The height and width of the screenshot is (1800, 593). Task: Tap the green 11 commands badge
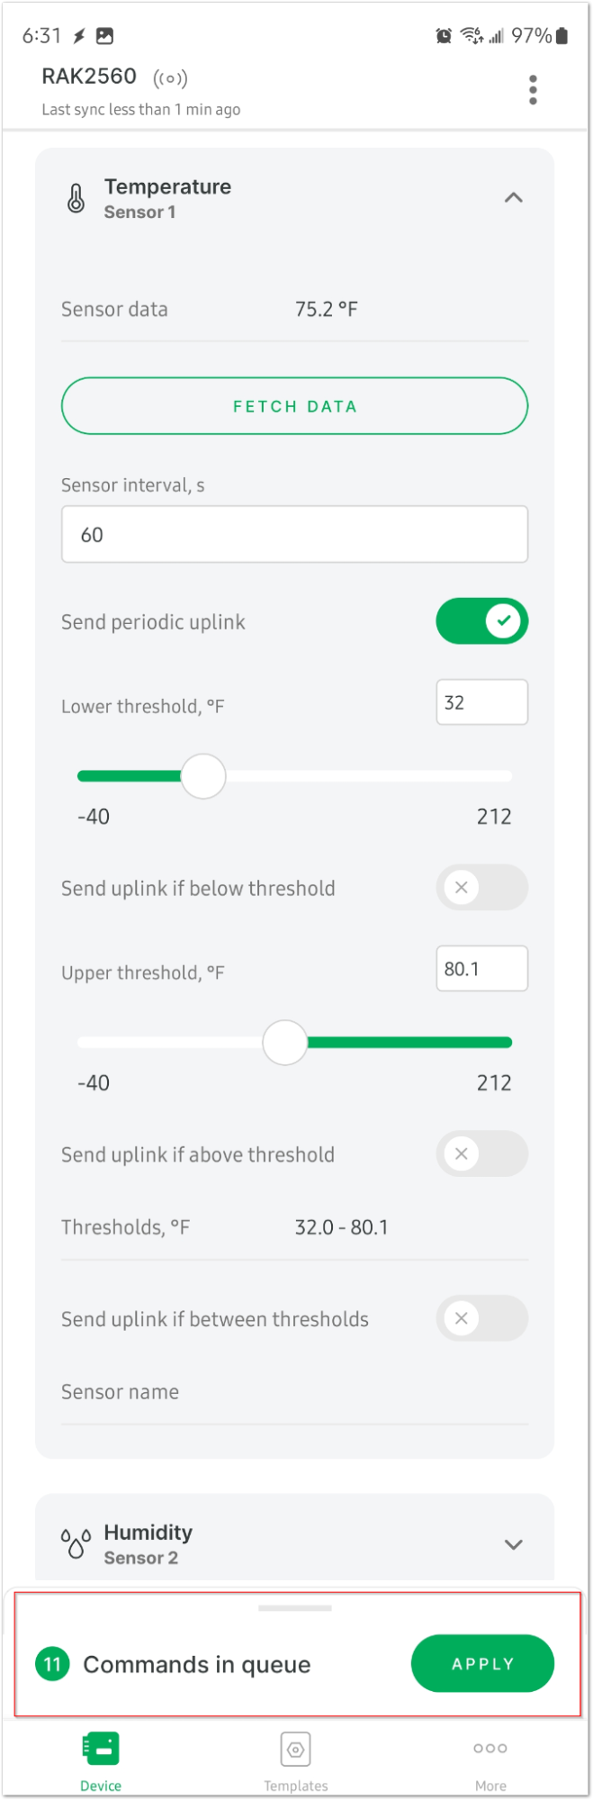[52, 1664]
